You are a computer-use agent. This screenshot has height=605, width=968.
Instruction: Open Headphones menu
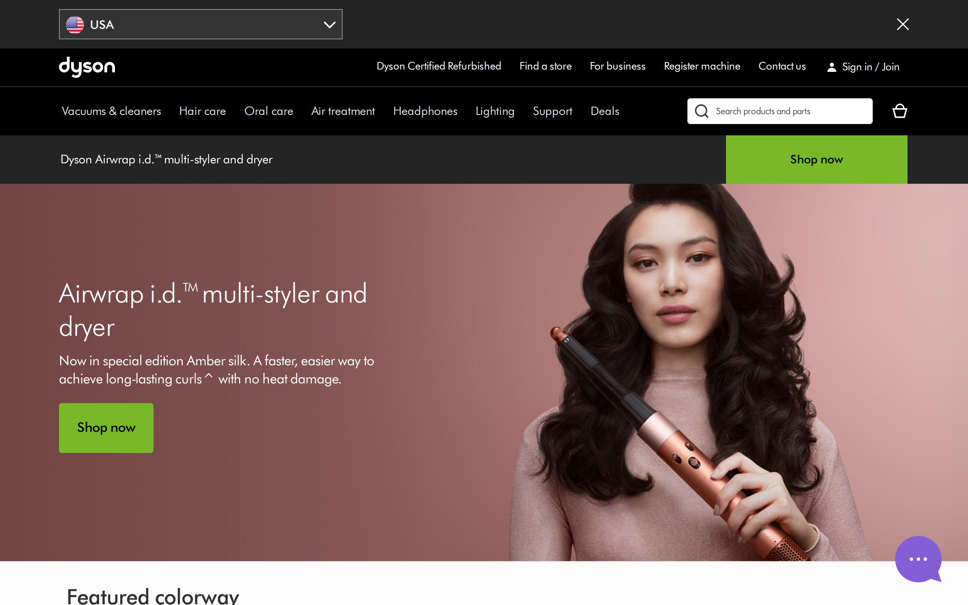coord(425,111)
